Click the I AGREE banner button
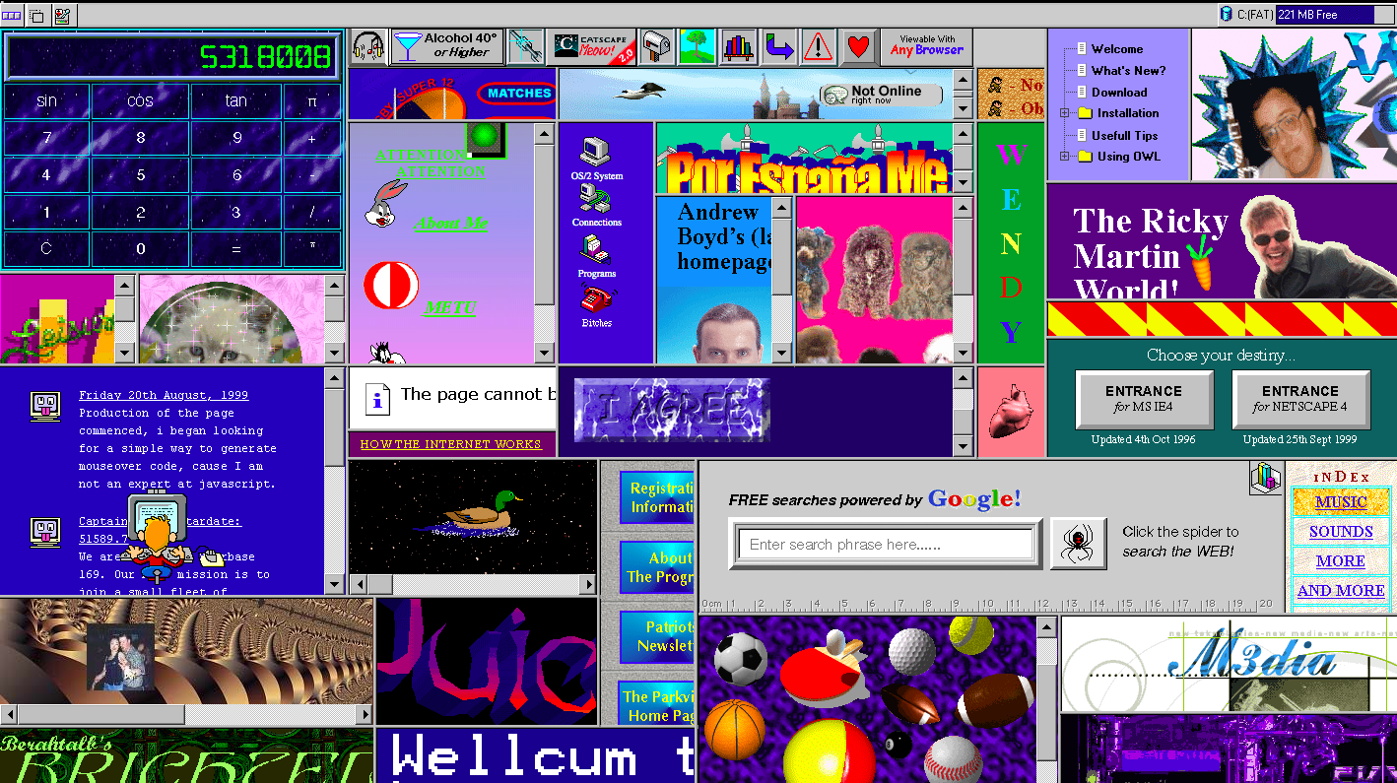Screen dimensions: 1397x783 (672, 410)
